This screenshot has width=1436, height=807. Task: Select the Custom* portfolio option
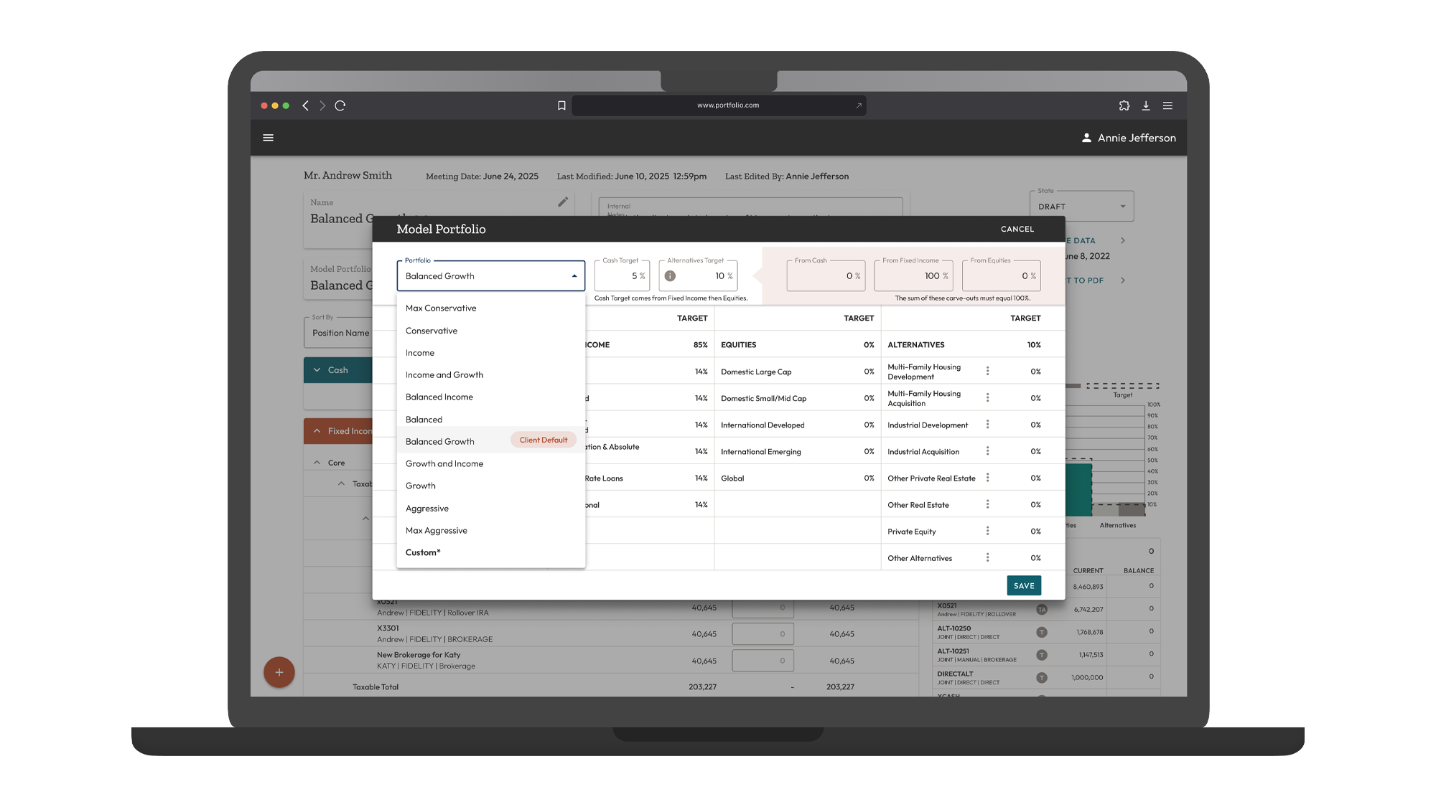423,552
